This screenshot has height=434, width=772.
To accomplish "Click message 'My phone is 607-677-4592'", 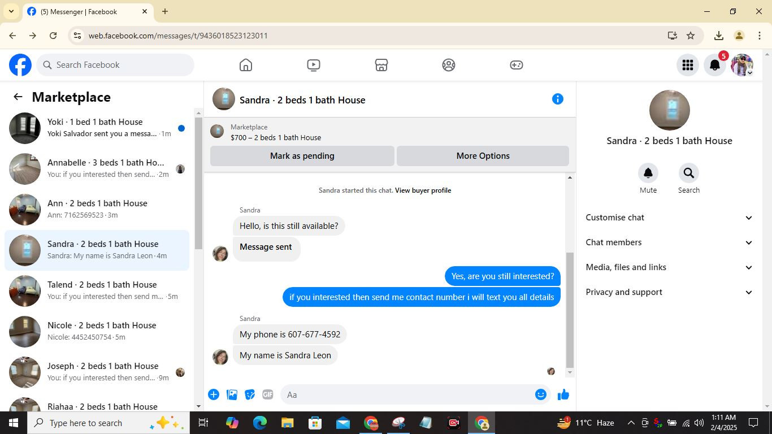I will click(x=290, y=335).
